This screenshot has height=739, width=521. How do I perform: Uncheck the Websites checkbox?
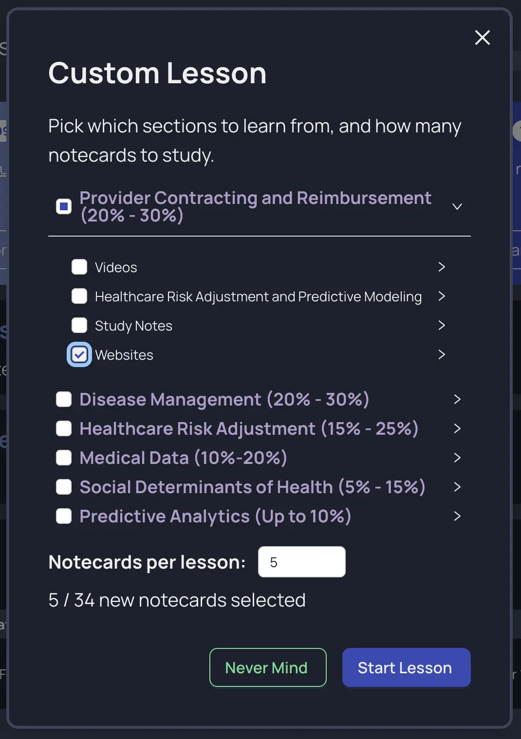79,354
